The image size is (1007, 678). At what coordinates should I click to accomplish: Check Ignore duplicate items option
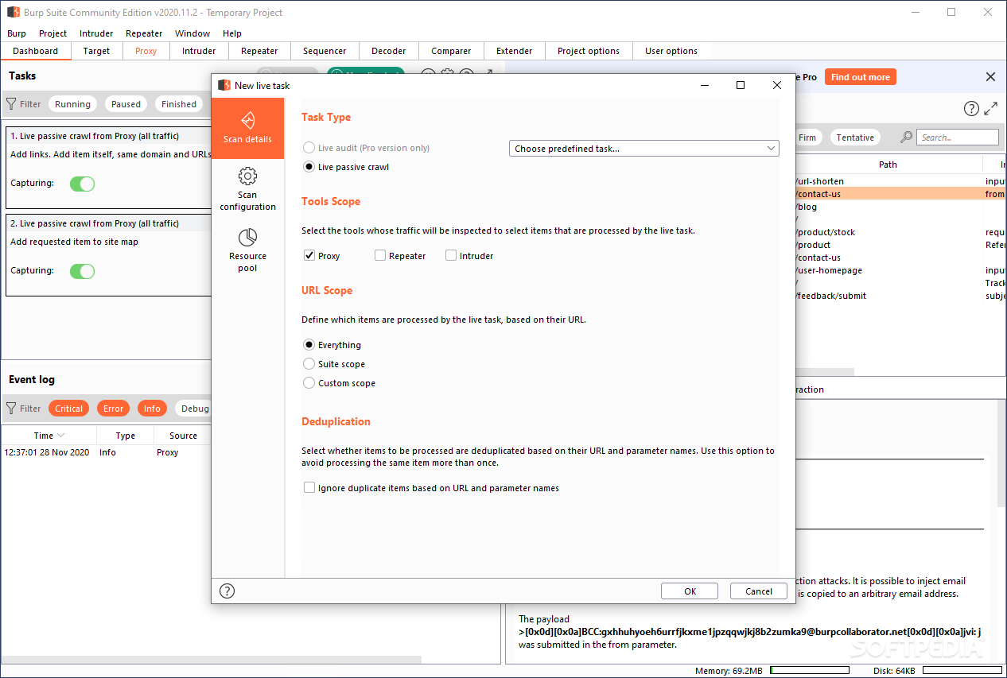[309, 488]
